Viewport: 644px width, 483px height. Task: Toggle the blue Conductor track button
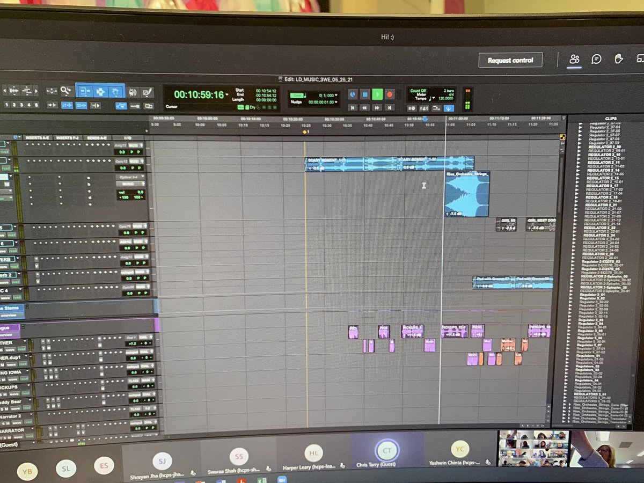[450, 107]
